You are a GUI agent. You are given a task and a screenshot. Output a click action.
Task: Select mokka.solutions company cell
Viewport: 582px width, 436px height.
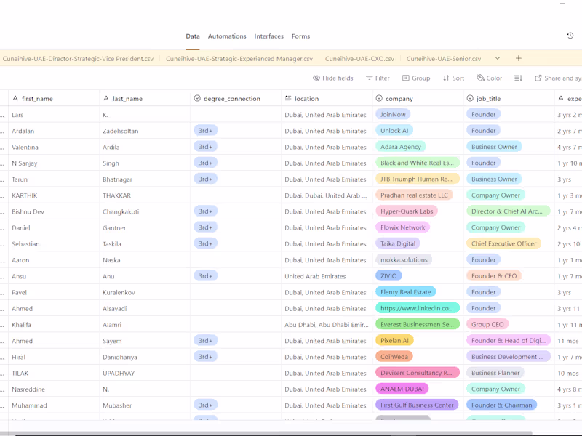click(418, 260)
